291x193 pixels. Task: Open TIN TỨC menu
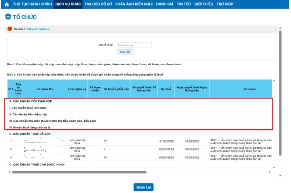click(x=184, y=4)
